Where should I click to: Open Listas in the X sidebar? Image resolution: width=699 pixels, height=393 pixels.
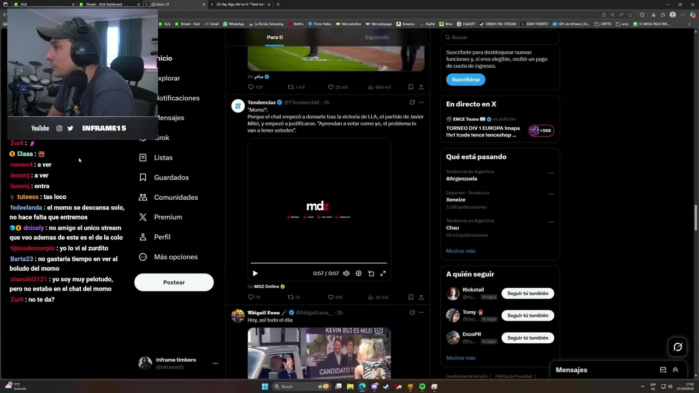(156, 158)
